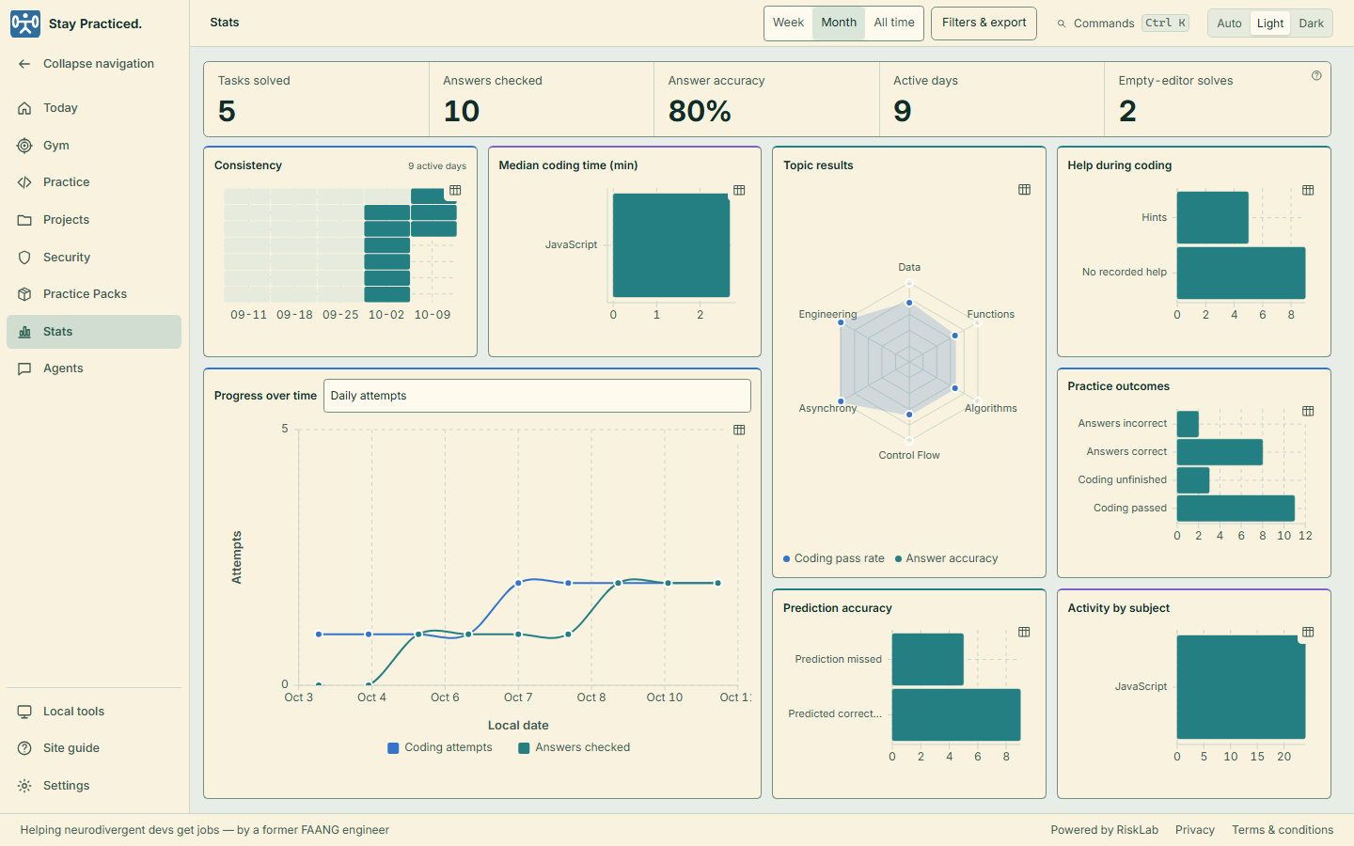
Task: Open table view for Help during coding
Action: (x=1308, y=190)
